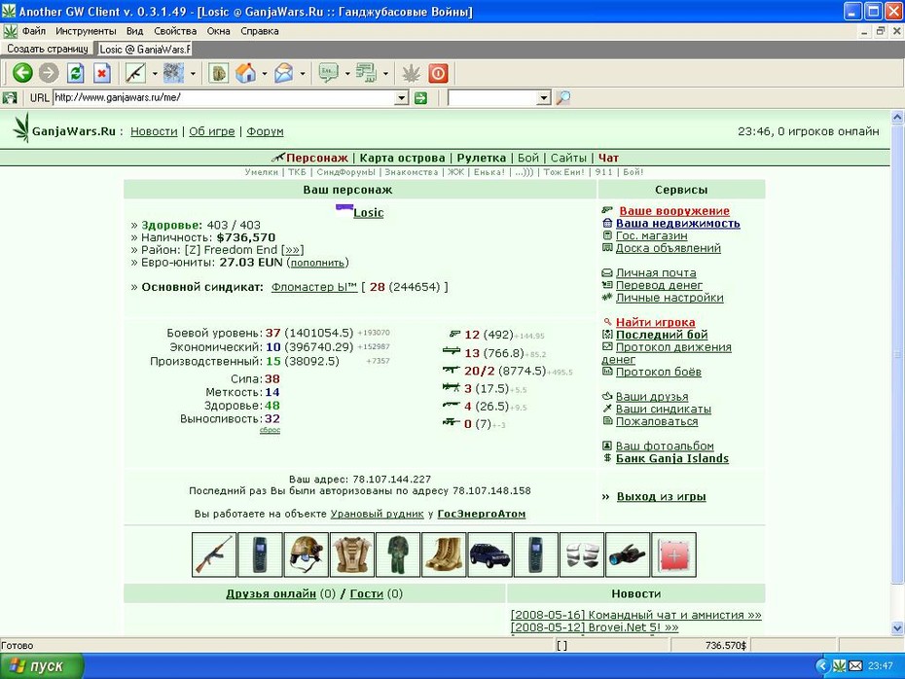Open the Рулетка link

click(481, 158)
